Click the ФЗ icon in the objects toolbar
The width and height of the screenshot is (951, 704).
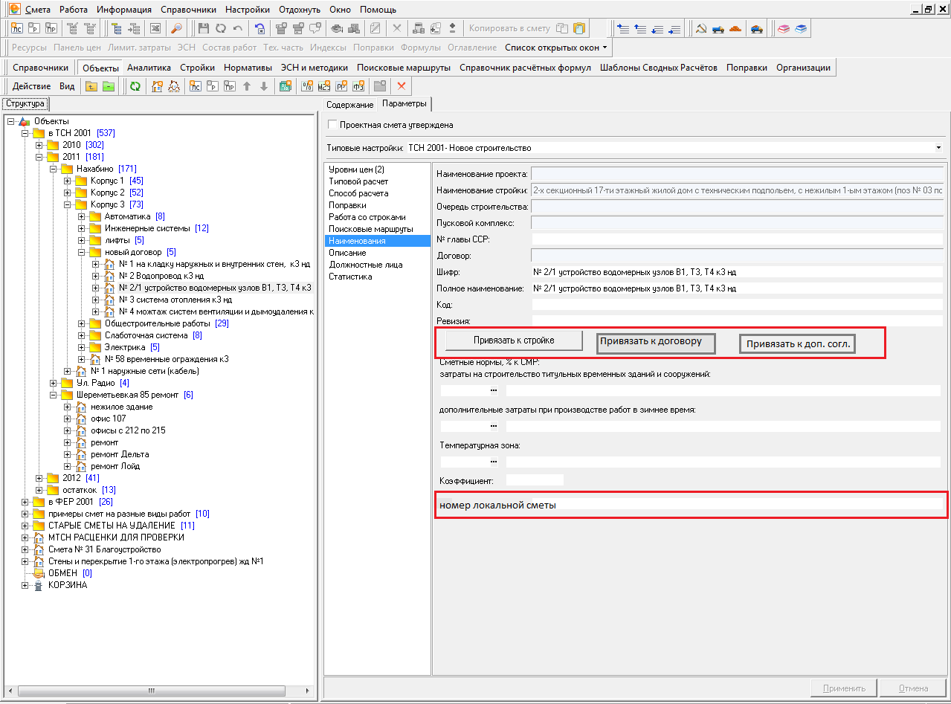pos(358,86)
